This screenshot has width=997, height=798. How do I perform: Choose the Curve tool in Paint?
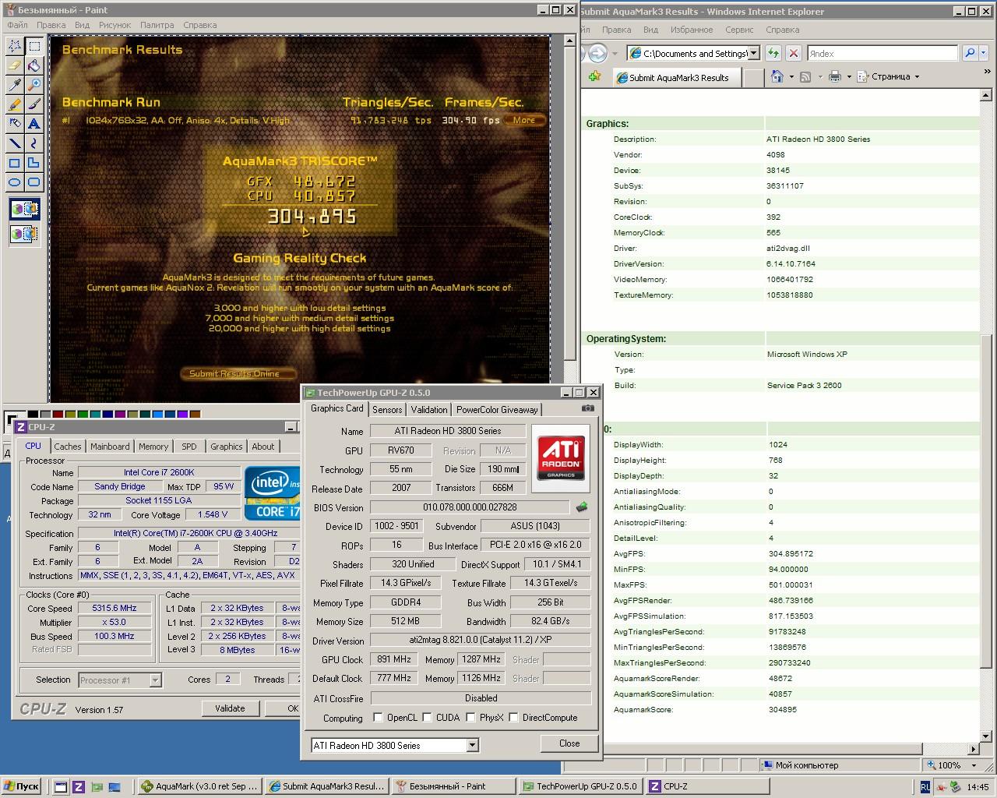(x=34, y=143)
